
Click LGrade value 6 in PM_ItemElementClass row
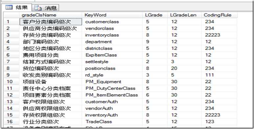click(155, 95)
